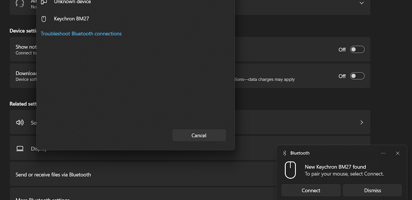Click the Bluetooth icon in the notification header

[284, 153]
